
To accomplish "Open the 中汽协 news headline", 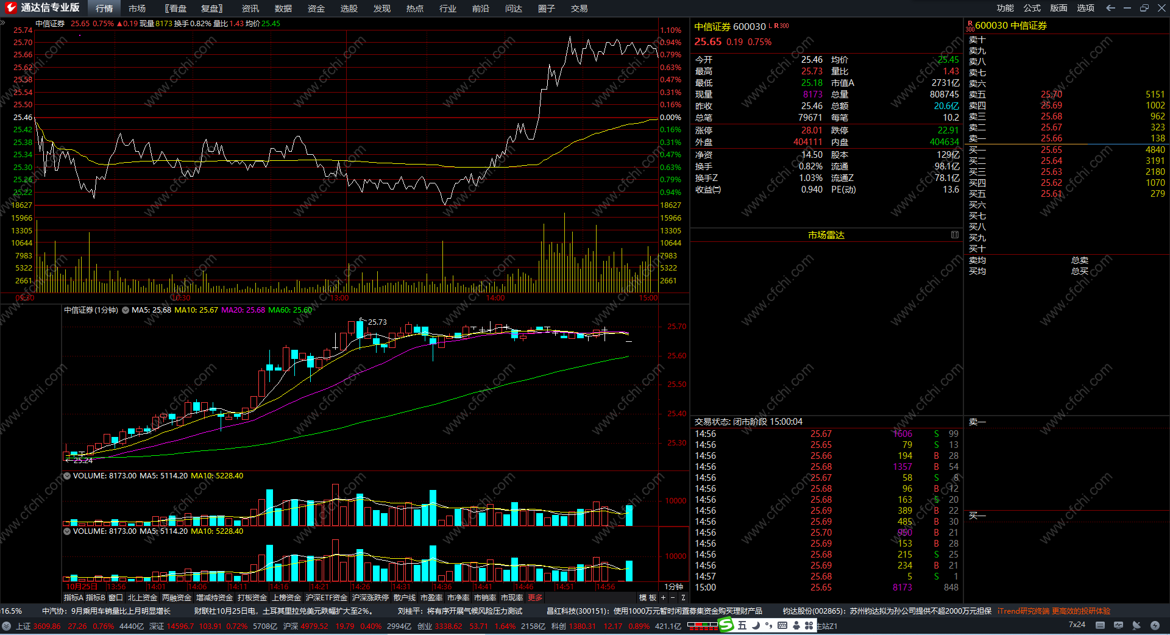I will tap(106, 611).
